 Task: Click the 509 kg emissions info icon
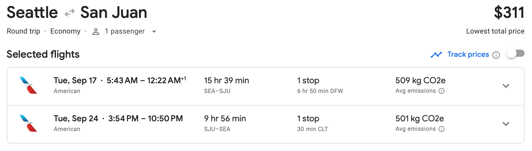pyautogui.click(x=442, y=91)
